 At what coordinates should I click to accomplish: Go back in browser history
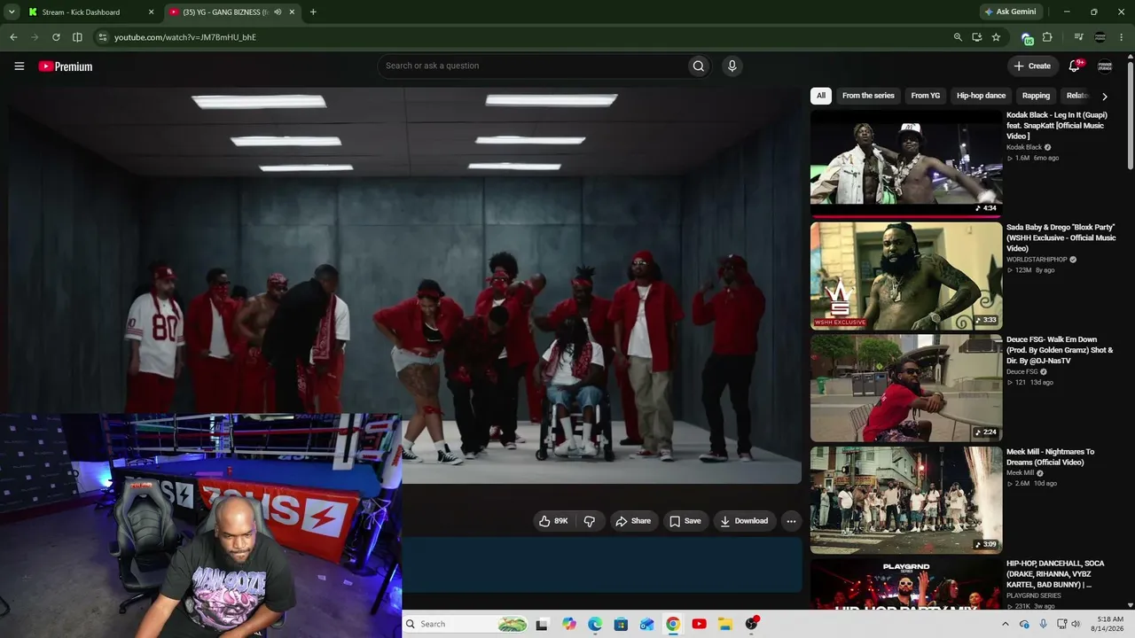point(13,37)
